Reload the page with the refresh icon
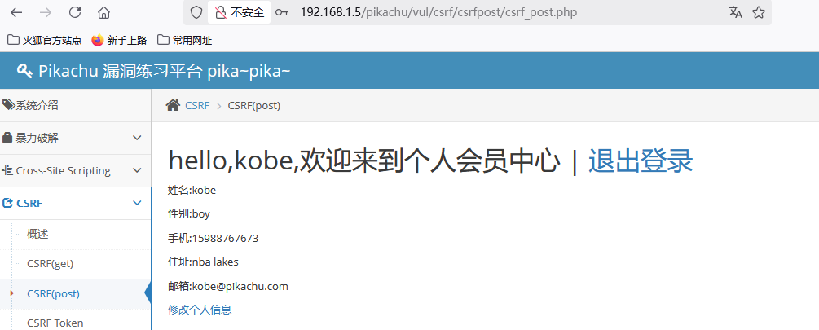The width and height of the screenshot is (819, 330). tap(75, 12)
